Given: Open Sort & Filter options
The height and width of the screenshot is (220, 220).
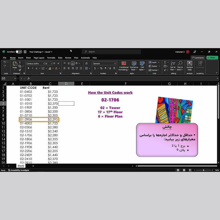Looking at the screenshot, I should [173, 66].
